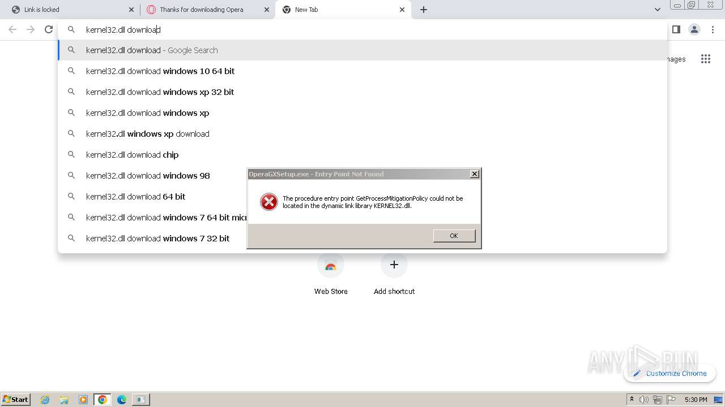
Task: Launch Internet Explorer from taskbar
Action: 45,400
